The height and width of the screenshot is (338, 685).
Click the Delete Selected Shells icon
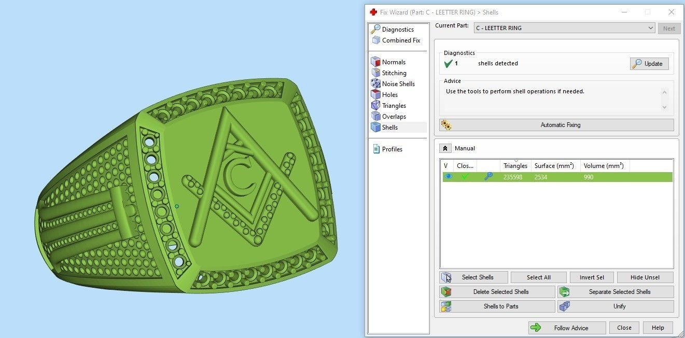point(446,292)
